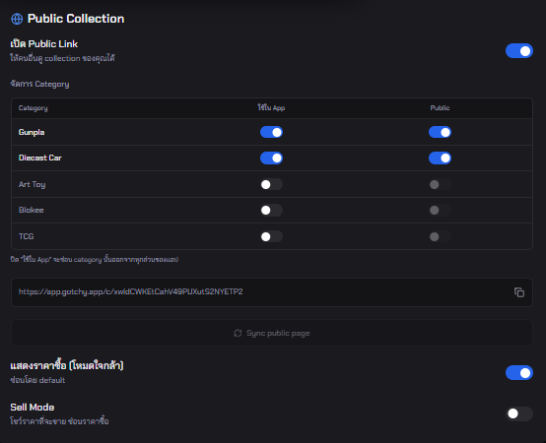Click TCG Public toggle

click(x=440, y=236)
